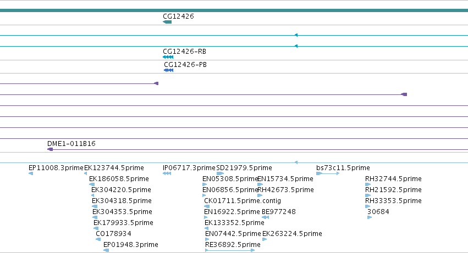
Task: Select the CK01711.5prime.contig label
Action: click(243, 201)
